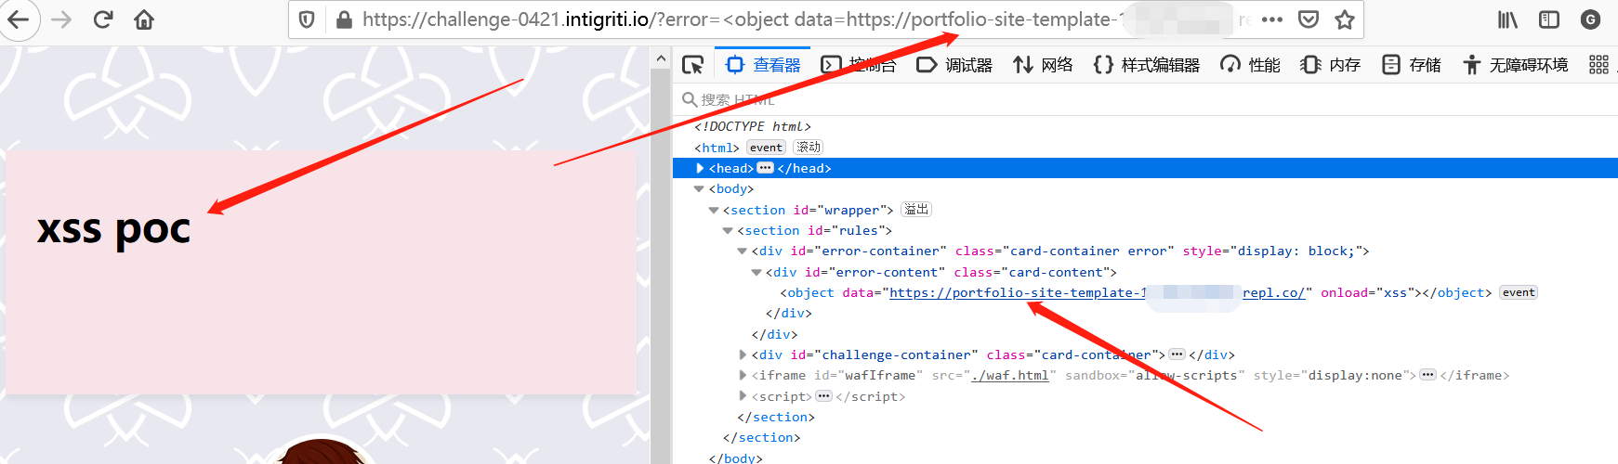Viewport: 1618px width, 464px height.
Task: Click the 溢出 overflow badge on wrapper
Action: coord(916,210)
